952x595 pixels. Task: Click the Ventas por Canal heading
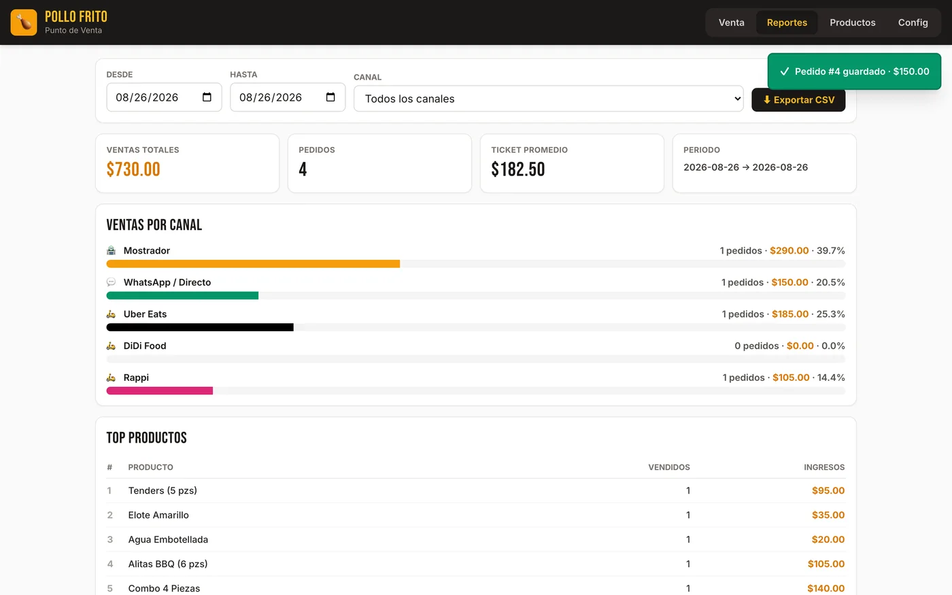click(x=154, y=225)
